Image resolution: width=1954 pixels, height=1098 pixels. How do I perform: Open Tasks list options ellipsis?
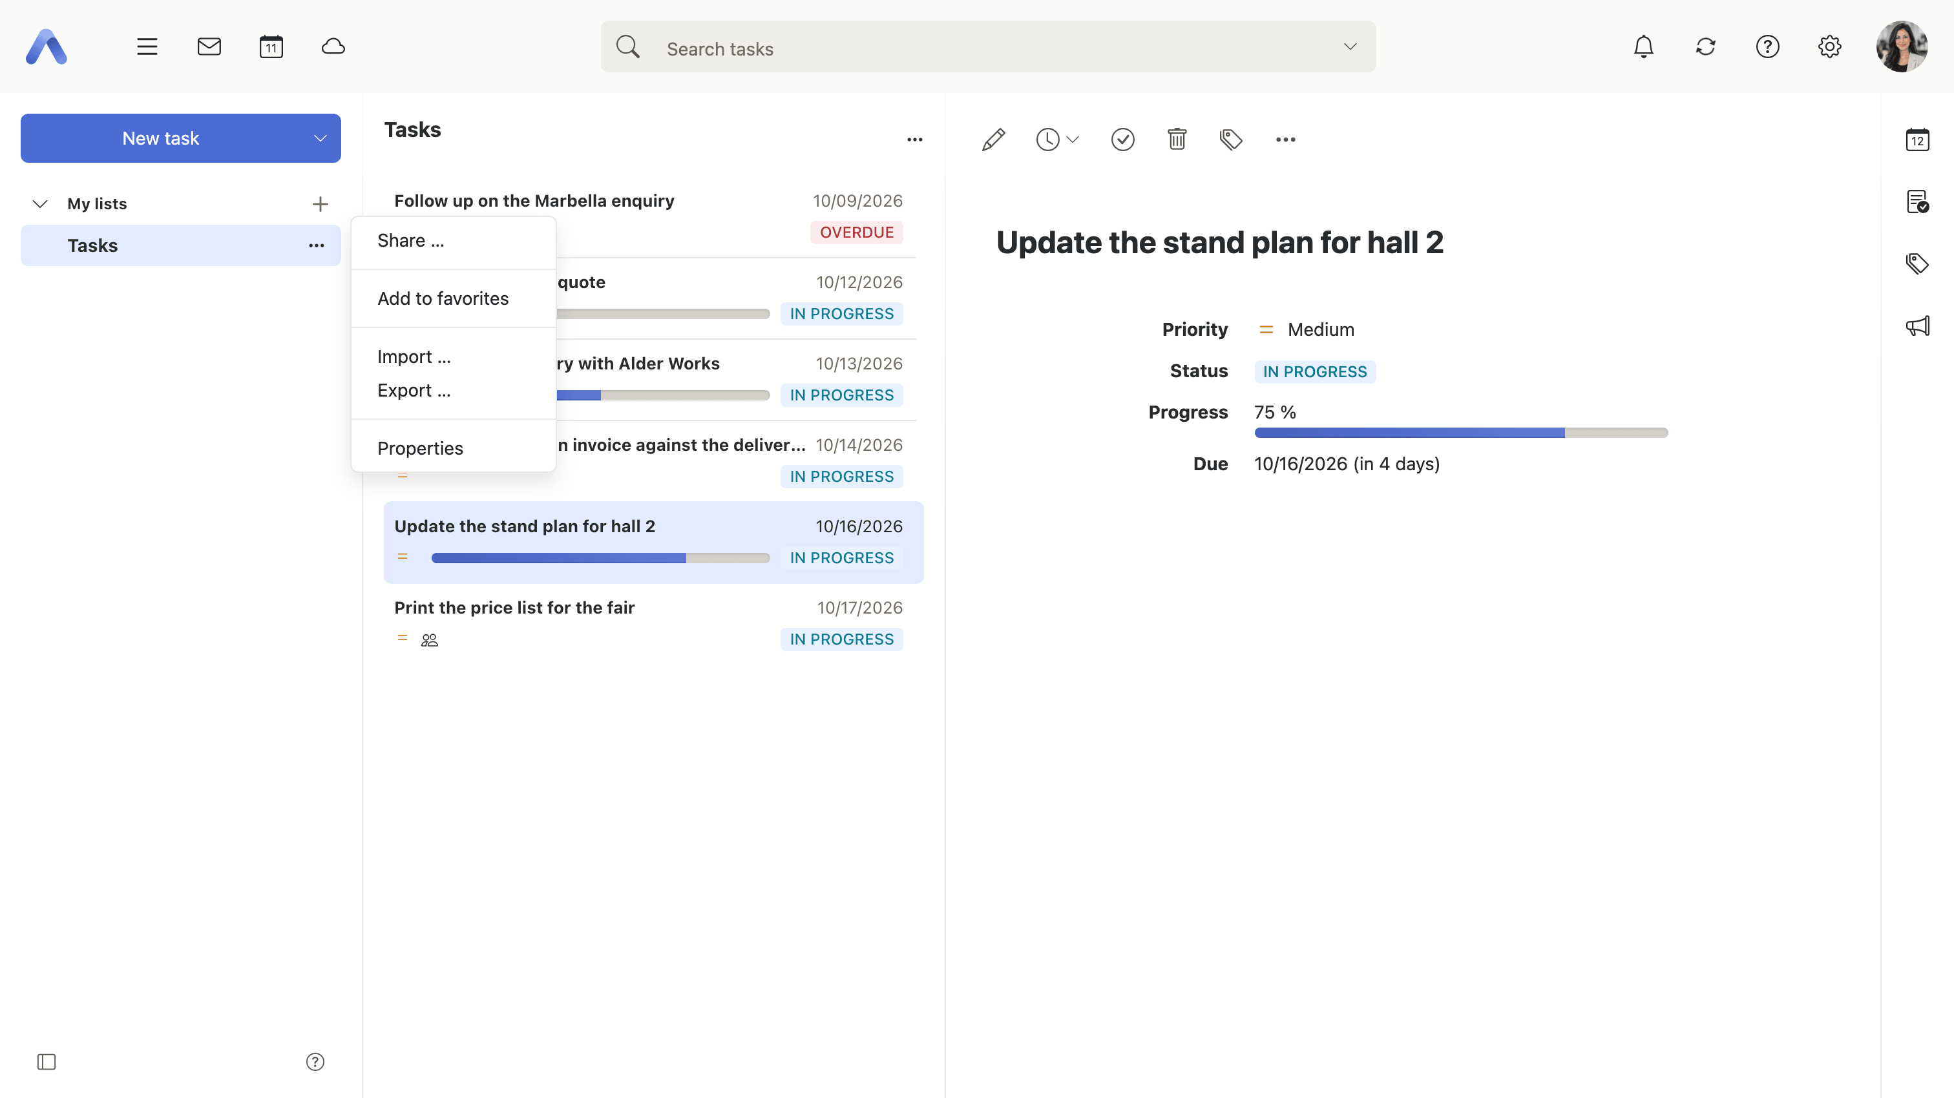tap(317, 245)
